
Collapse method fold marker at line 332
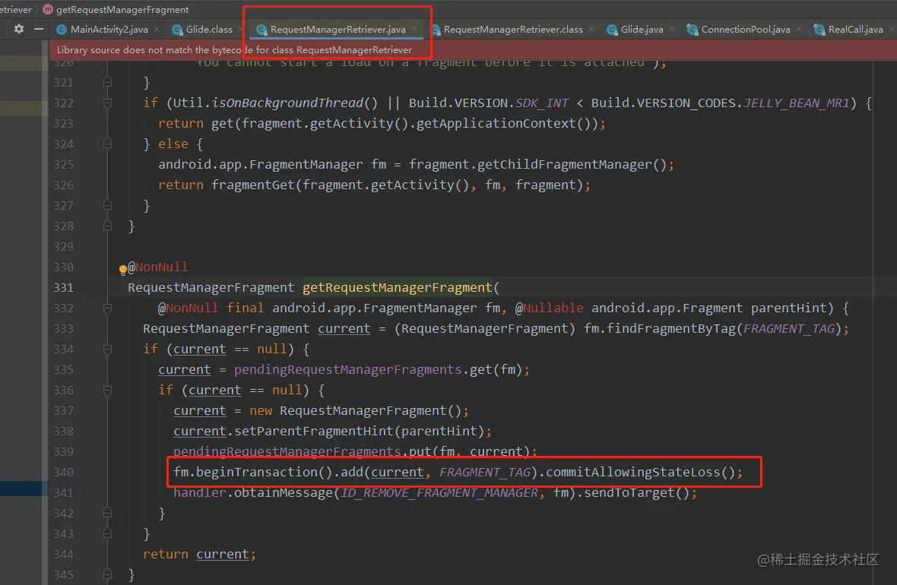[x=107, y=308]
